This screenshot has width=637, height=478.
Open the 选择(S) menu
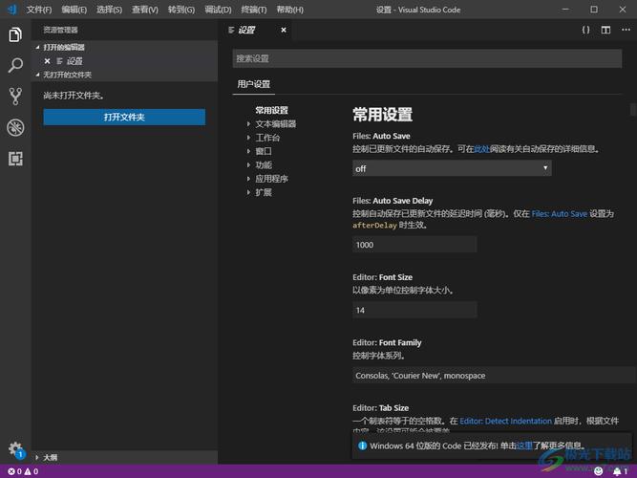pos(109,10)
